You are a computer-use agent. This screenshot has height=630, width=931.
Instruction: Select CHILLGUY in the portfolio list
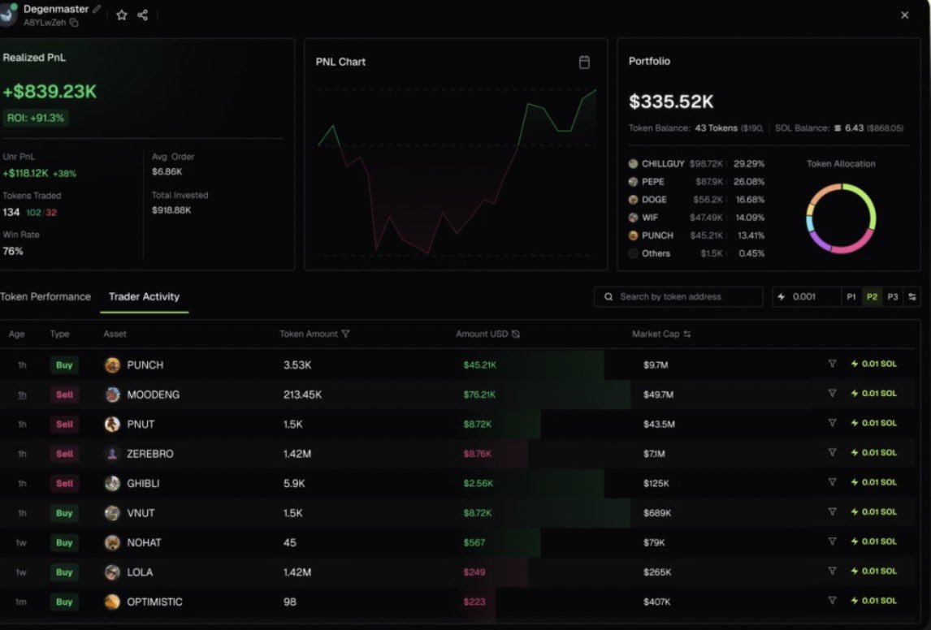(x=696, y=164)
